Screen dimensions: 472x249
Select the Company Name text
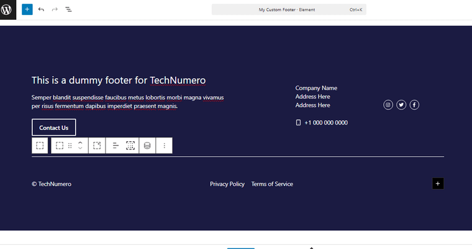tap(316, 88)
